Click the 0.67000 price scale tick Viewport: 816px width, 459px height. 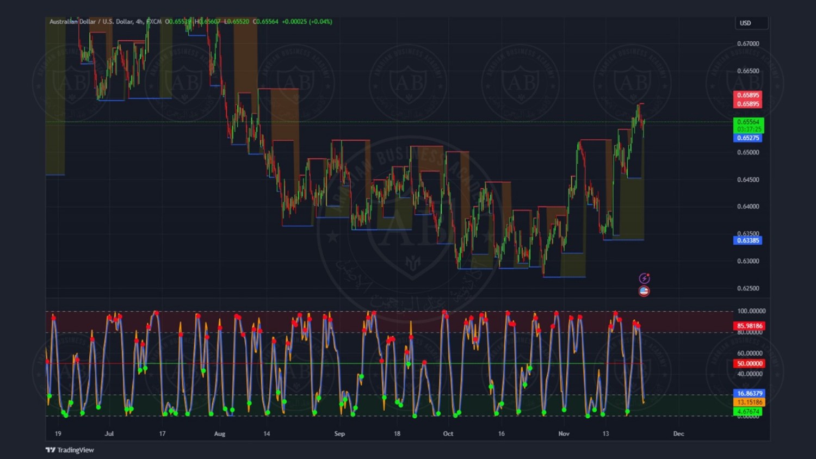tap(748, 44)
